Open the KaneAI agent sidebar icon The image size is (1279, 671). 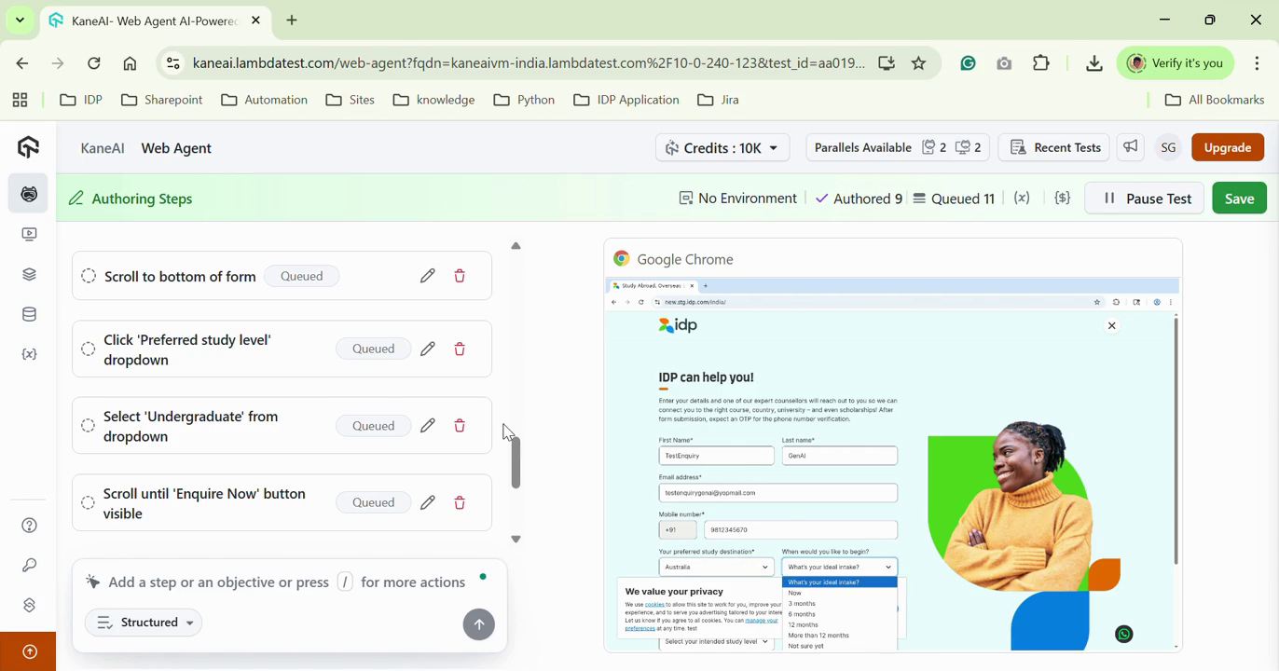[x=30, y=194]
